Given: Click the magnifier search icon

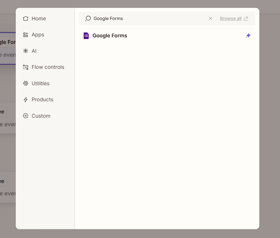Looking at the screenshot, I should tap(88, 19).
